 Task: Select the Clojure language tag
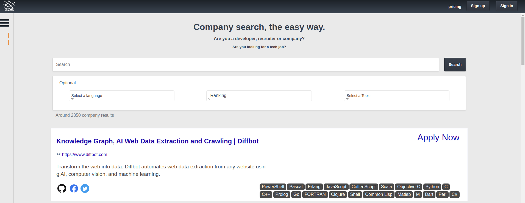point(338,194)
